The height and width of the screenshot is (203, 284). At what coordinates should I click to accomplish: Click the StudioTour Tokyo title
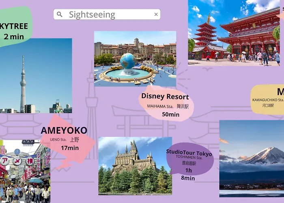pyautogui.click(x=189, y=153)
